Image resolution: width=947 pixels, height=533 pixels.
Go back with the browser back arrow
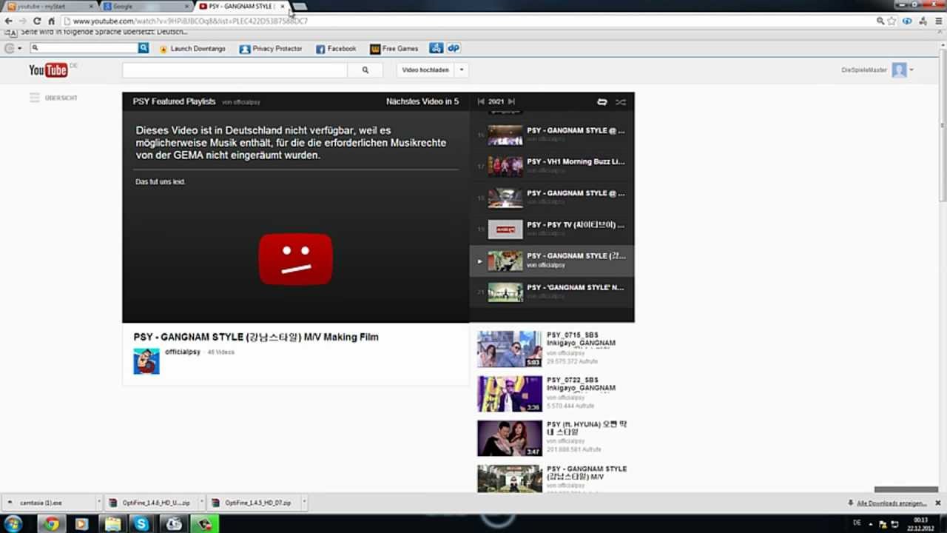[9, 21]
